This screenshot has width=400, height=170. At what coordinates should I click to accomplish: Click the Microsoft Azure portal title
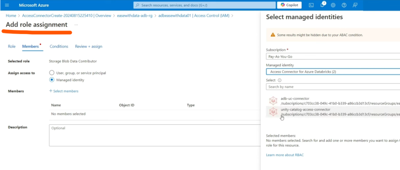click(x=34, y=5)
